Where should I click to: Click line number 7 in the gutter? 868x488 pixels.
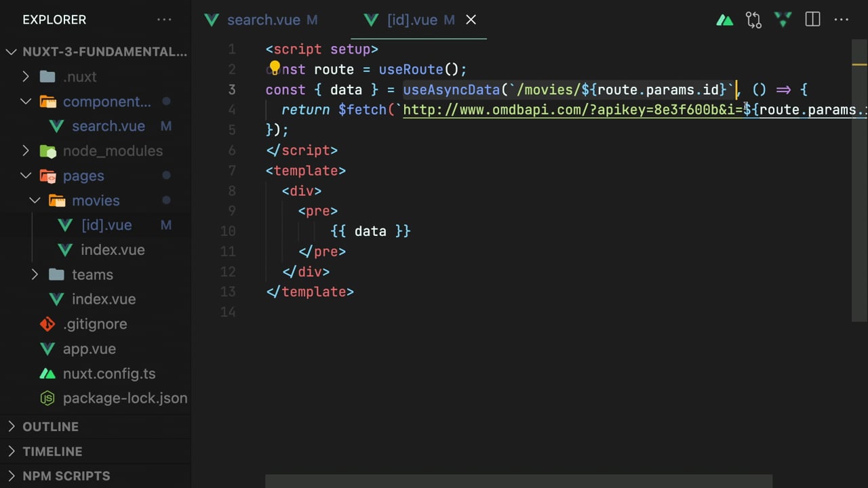pos(232,171)
